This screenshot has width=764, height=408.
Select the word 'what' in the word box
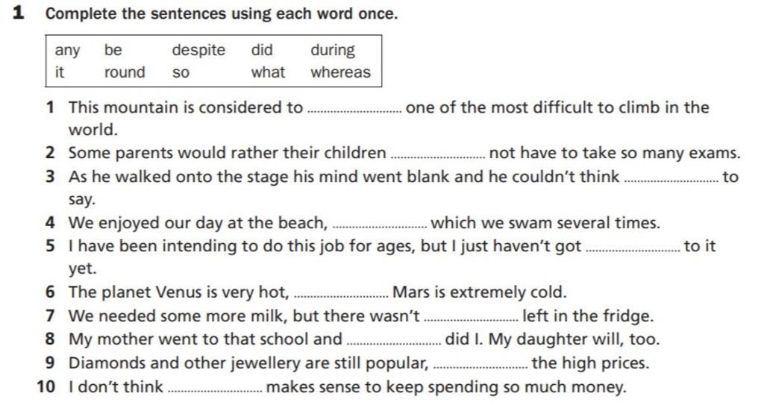268,72
